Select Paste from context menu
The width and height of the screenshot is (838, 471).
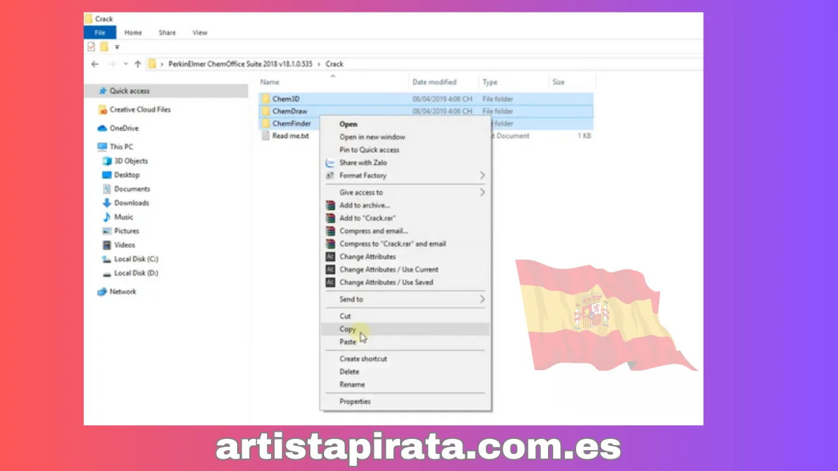pyautogui.click(x=348, y=341)
